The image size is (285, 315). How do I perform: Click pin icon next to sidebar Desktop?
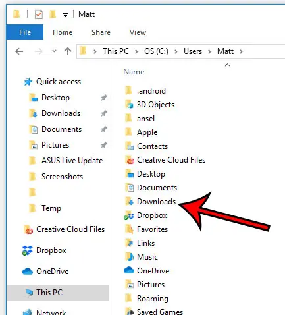coord(104,98)
